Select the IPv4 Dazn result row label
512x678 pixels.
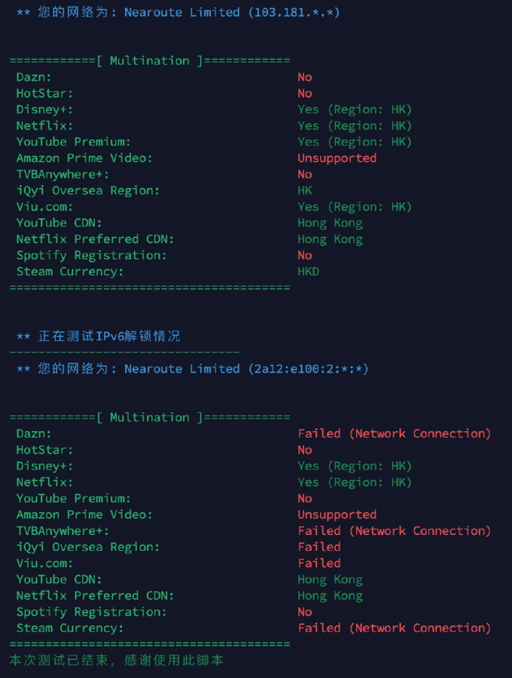click(x=34, y=77)
